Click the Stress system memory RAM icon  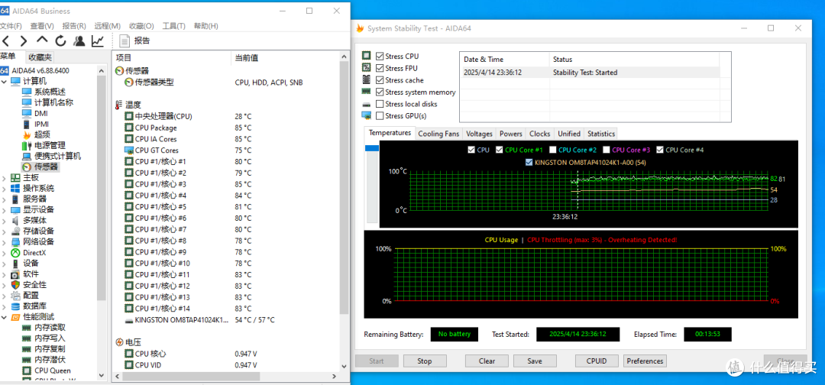[366, 92]
